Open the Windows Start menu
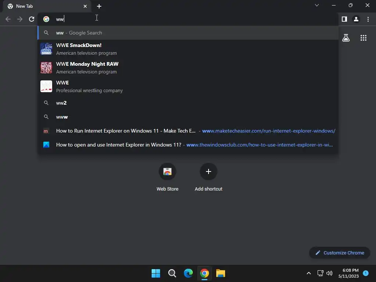 point(156,273)
